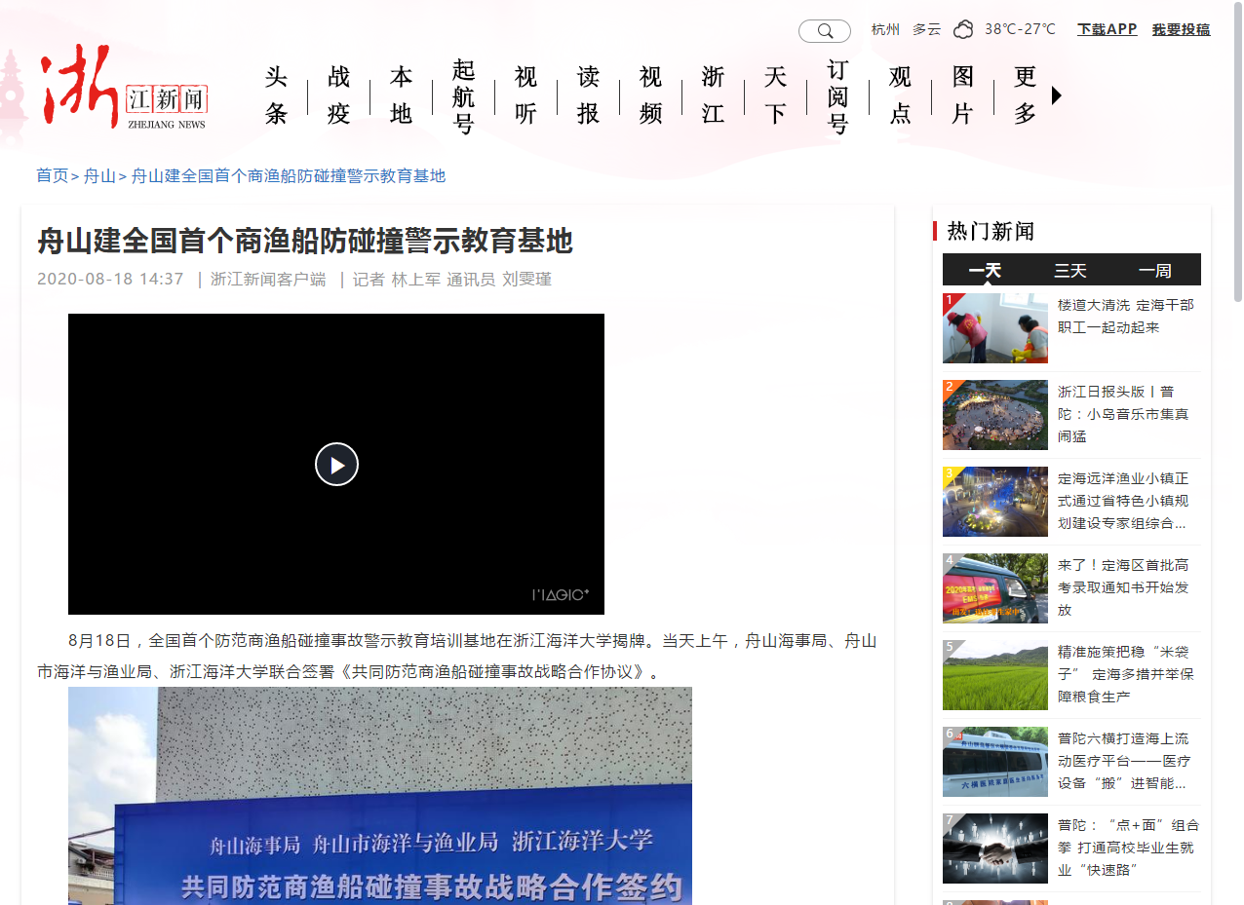Viewport: 1244px width, 905px height.
Task: Click the cloudy weather icon
Action: coord(963,29)
